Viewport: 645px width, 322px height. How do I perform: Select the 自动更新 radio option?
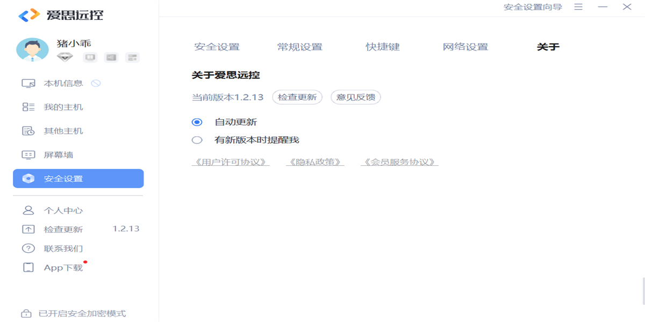tap(197, 122)
